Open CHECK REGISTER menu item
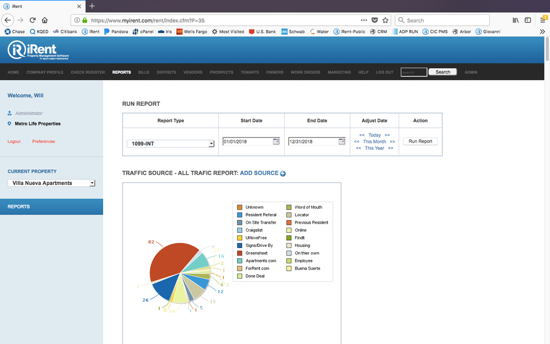 (88, 72)
